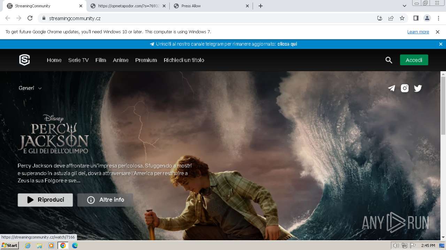This screenshot has width=446, height=250.
Task: Open the site search magnifier icon
Action: 389,60
